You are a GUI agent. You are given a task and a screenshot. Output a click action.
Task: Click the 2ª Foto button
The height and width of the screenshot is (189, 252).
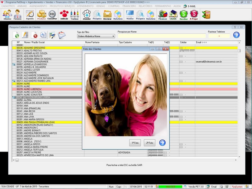[x=150, y=143]
